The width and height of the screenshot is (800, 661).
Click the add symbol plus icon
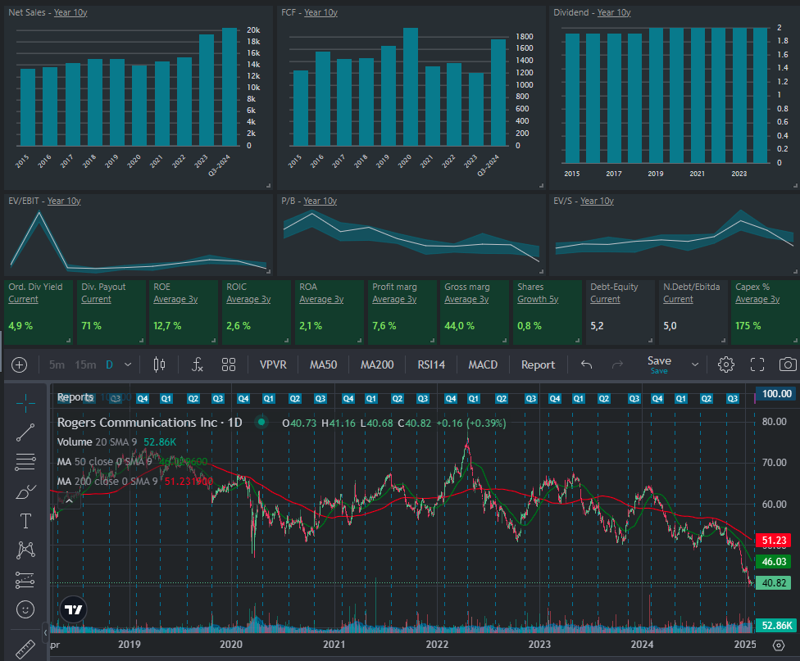(x=20, y=364)
